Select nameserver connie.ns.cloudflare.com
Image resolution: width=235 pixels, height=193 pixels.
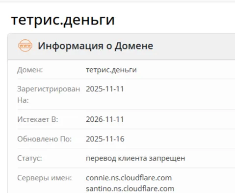click(129, 178)
